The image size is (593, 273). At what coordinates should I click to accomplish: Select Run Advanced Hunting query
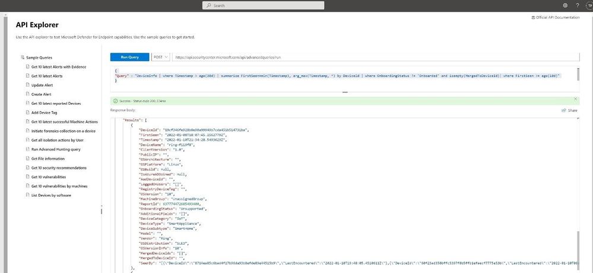(56, 149)
